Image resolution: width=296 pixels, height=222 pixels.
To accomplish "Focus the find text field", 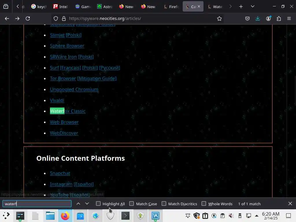I will [37, 204].
